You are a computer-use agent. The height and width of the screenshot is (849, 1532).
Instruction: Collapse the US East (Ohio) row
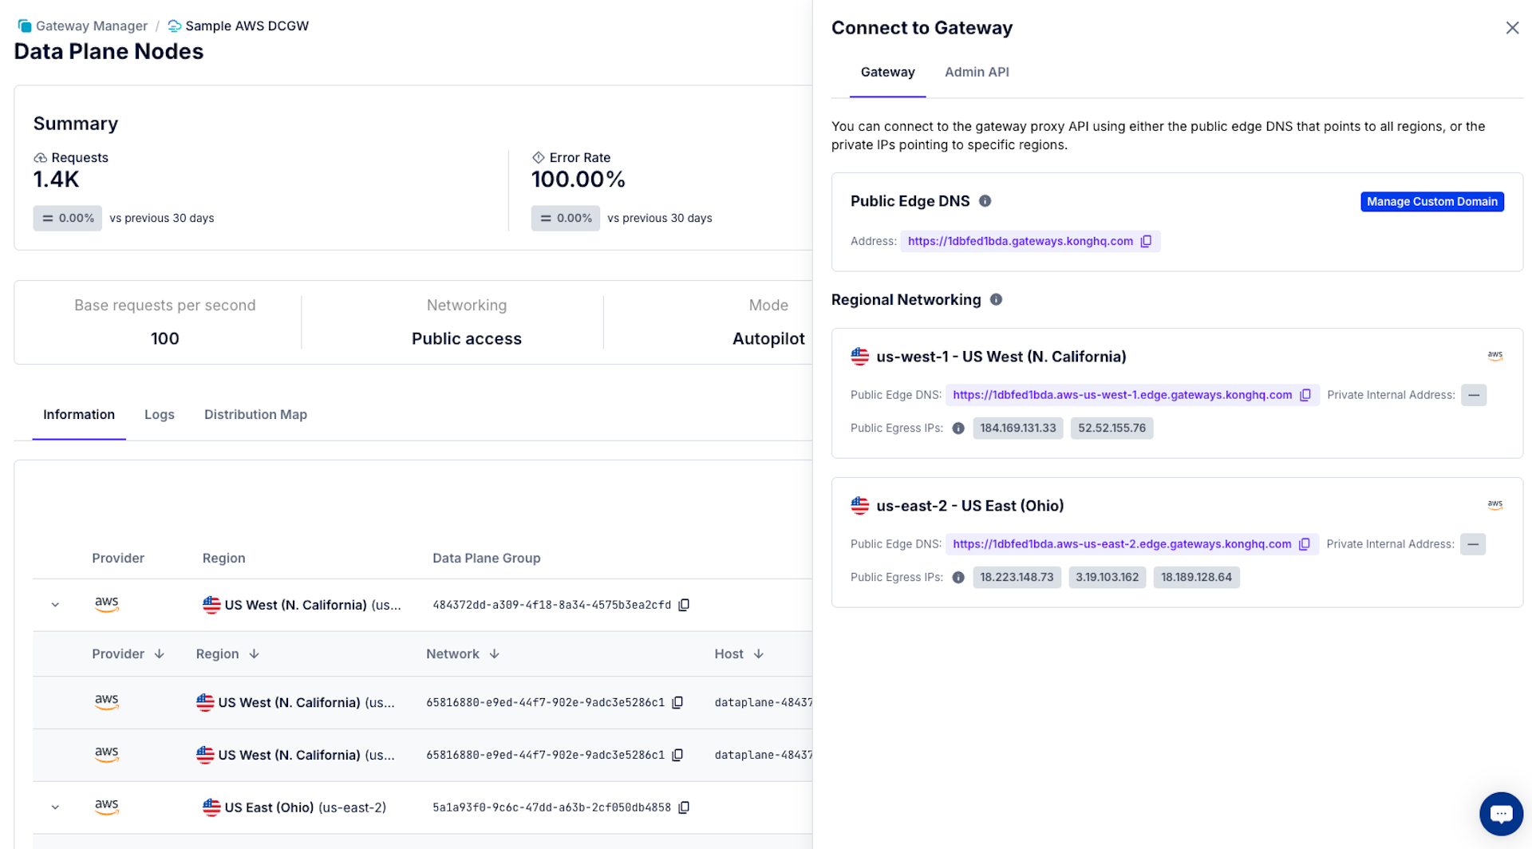click(55, 807)
